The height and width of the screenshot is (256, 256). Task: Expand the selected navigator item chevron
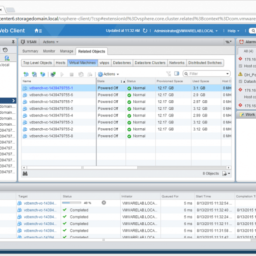tap(14, 101)
